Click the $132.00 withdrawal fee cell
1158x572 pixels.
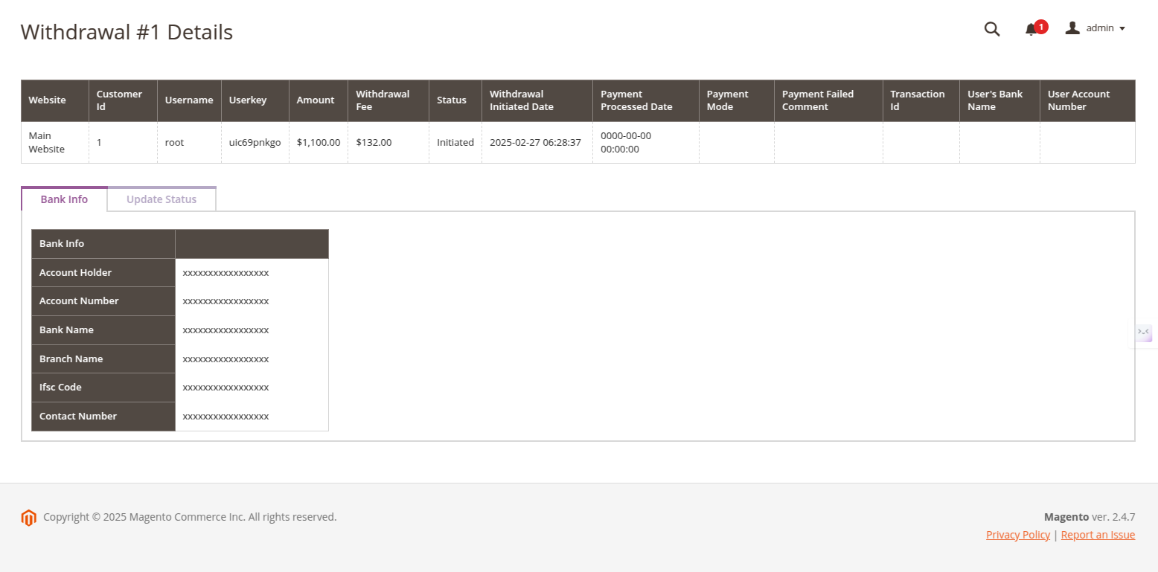[x=374, y=142]
